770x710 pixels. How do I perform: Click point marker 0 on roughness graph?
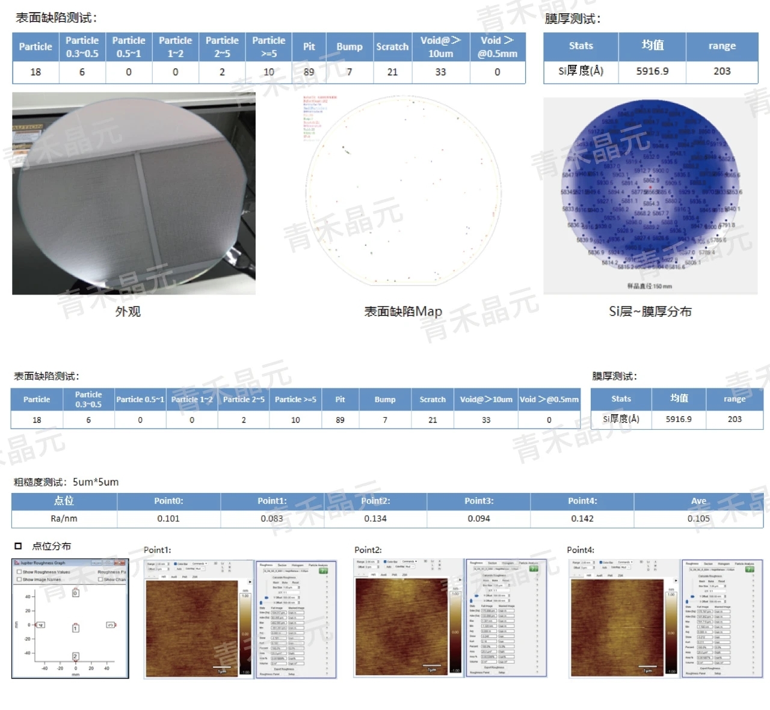coord(75,593)
